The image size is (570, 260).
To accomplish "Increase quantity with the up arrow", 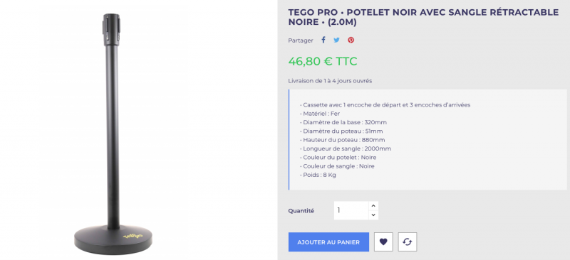I will [373, 205].
